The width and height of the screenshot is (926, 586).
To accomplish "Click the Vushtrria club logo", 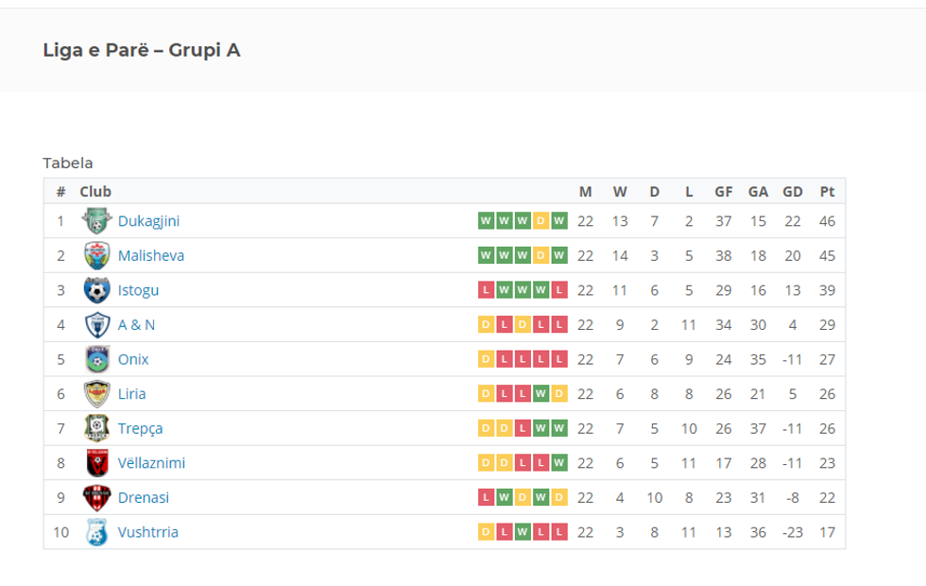I will [96, 532].
